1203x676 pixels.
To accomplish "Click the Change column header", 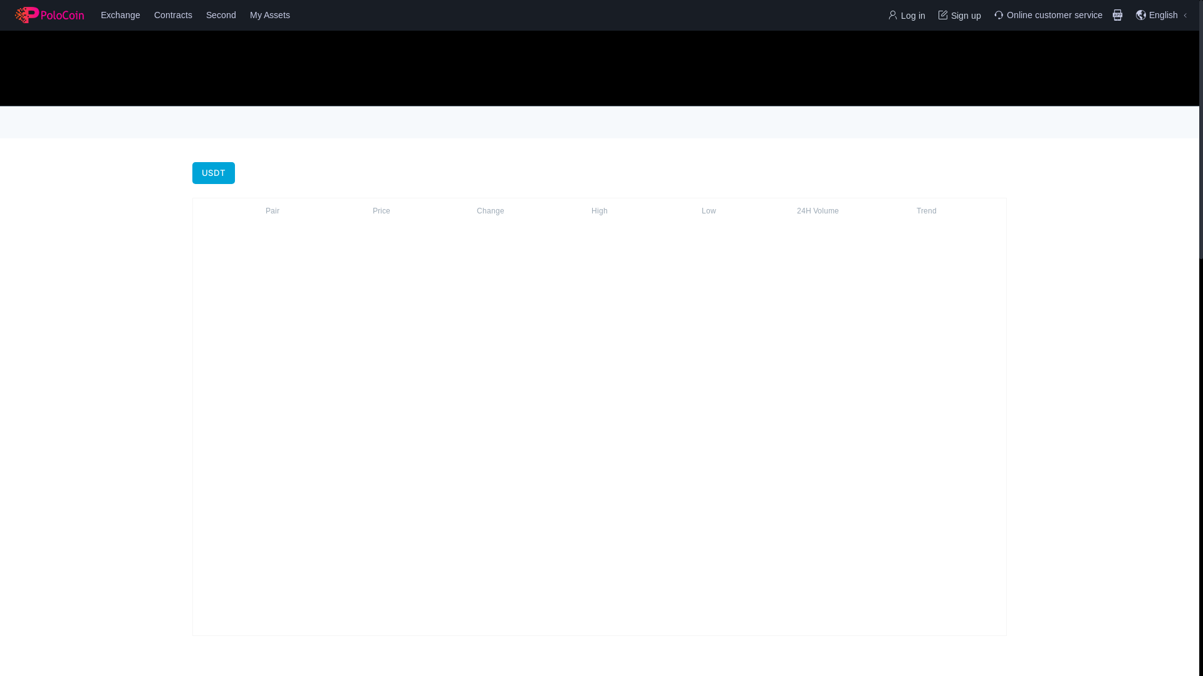I will 491,211.
